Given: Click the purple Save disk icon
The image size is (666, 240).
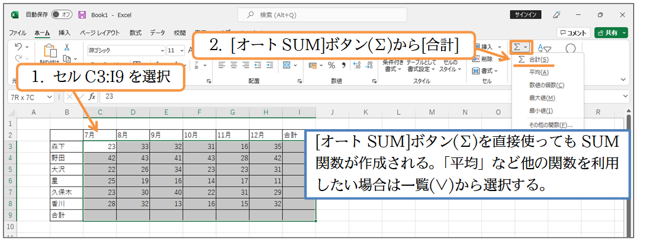Looking at the screenshot, I should click(82, 15).
